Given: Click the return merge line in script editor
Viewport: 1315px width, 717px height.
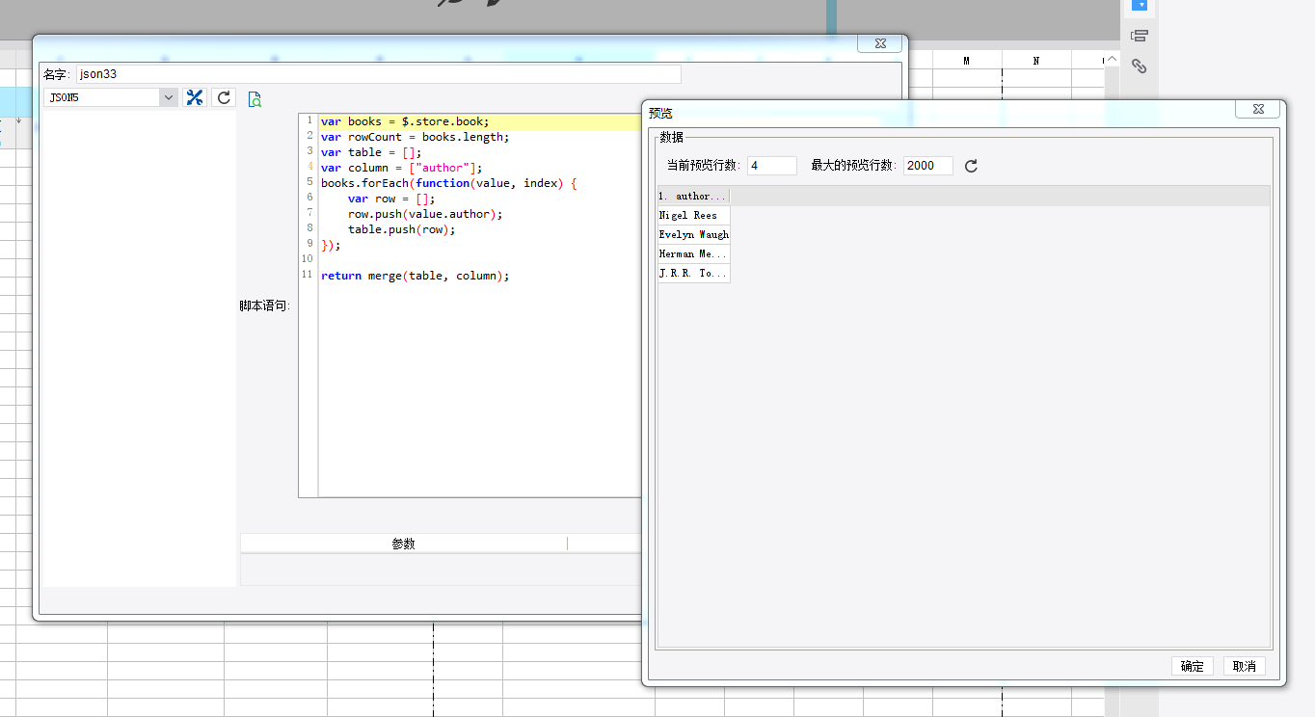Looking at the screenshot, I should click(x=415, y=276).
